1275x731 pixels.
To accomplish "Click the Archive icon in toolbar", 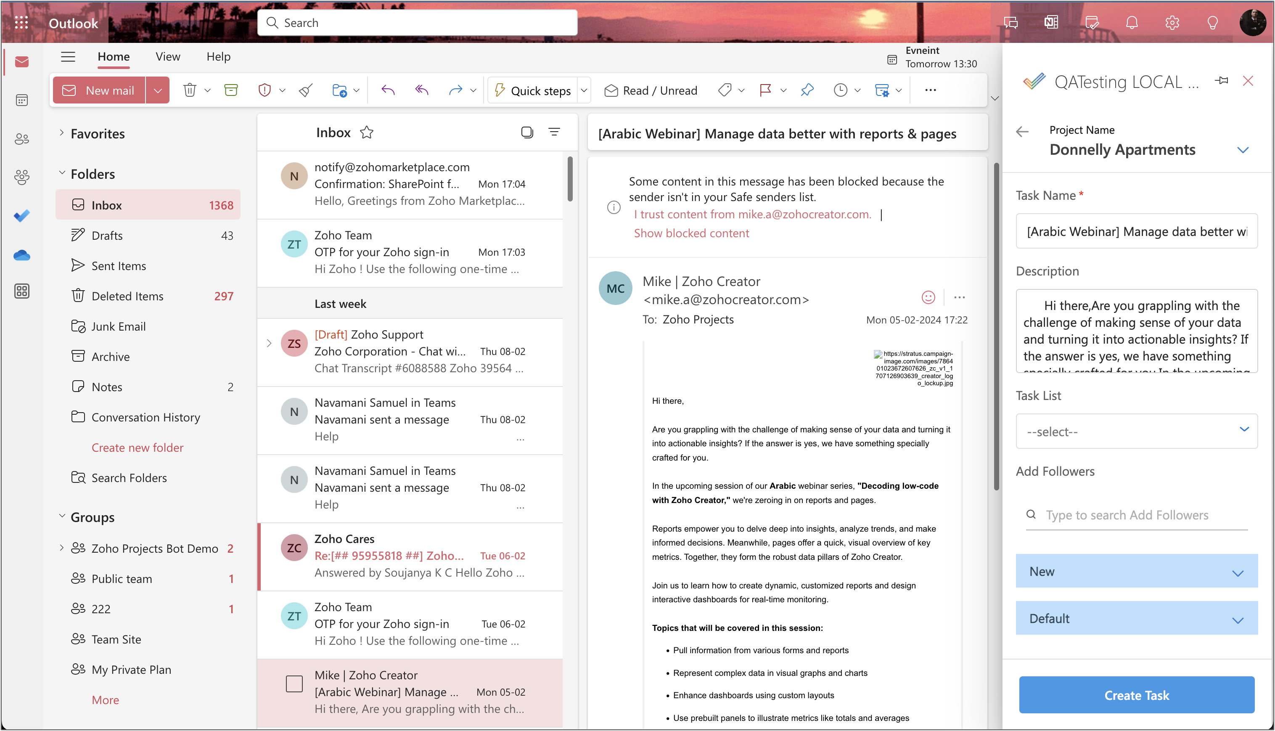I will (x=231, y=90).
